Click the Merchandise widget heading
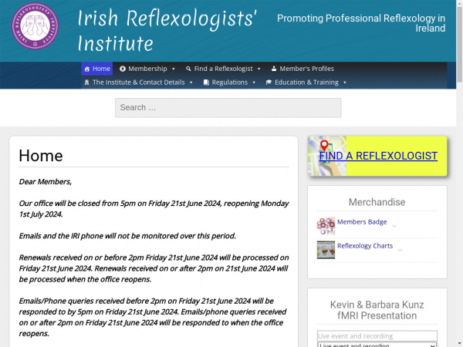This screenshot has height=347, width=463. point(377,202)
